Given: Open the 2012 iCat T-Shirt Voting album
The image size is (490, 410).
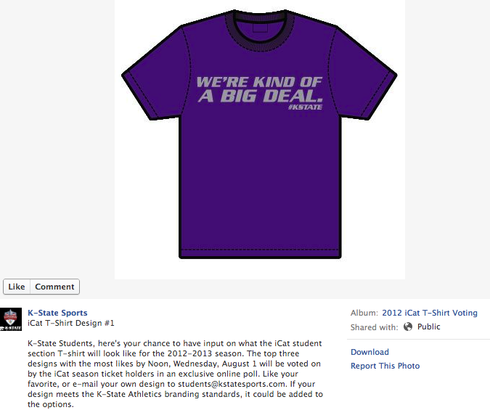Looking at the screenshot, I should (x=430, y=313).
